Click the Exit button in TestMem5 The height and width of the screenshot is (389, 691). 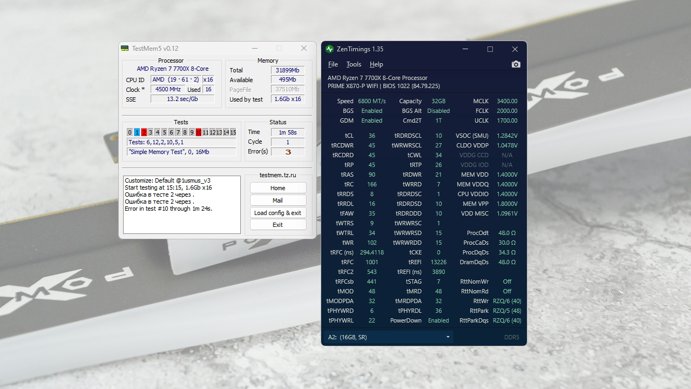(277, 225)
